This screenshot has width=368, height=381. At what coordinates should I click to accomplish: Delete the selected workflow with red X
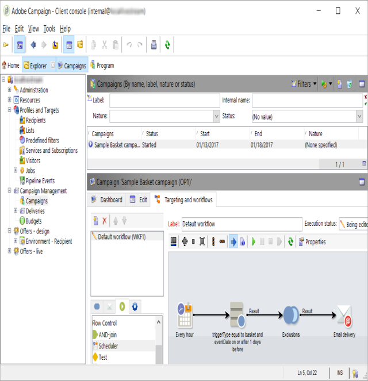click(105, 221)
